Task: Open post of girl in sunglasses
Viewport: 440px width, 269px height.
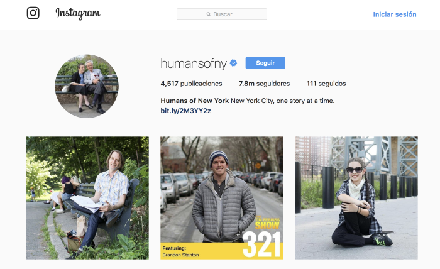Action: coord(356,198)
